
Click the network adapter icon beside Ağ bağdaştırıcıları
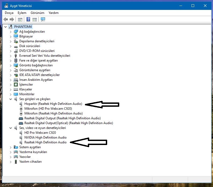point(16,32)
